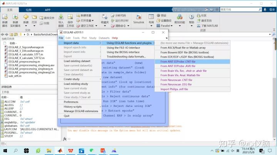This screenshot has height=155, width=277.
Task: Open MATLAB Preferences gear icon
Action: 158,15
